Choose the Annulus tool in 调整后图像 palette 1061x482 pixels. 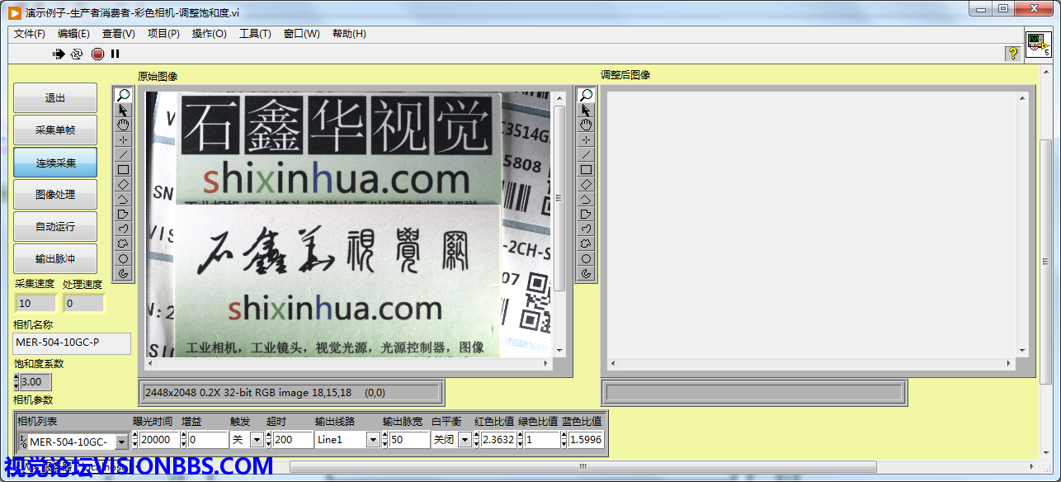586,273
